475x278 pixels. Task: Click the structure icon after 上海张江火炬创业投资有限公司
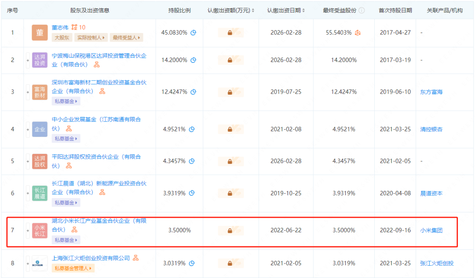coord(136,258)
